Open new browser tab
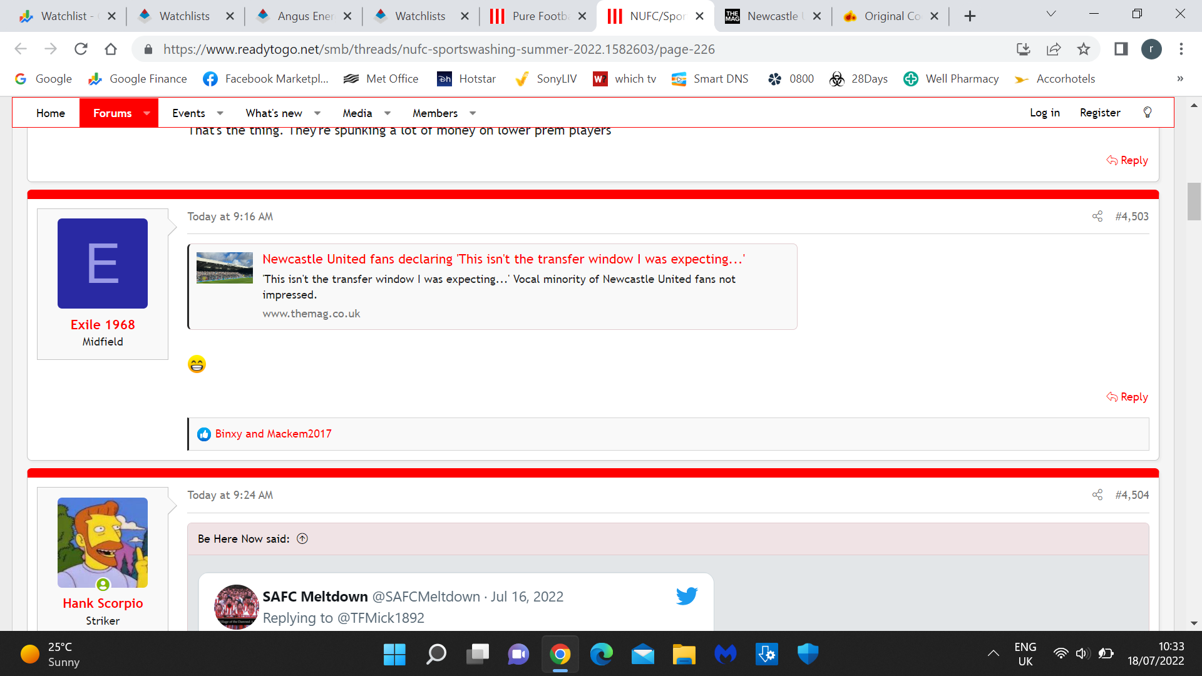The width and height of the screenshot is (1202, 676). coord(970,16)
